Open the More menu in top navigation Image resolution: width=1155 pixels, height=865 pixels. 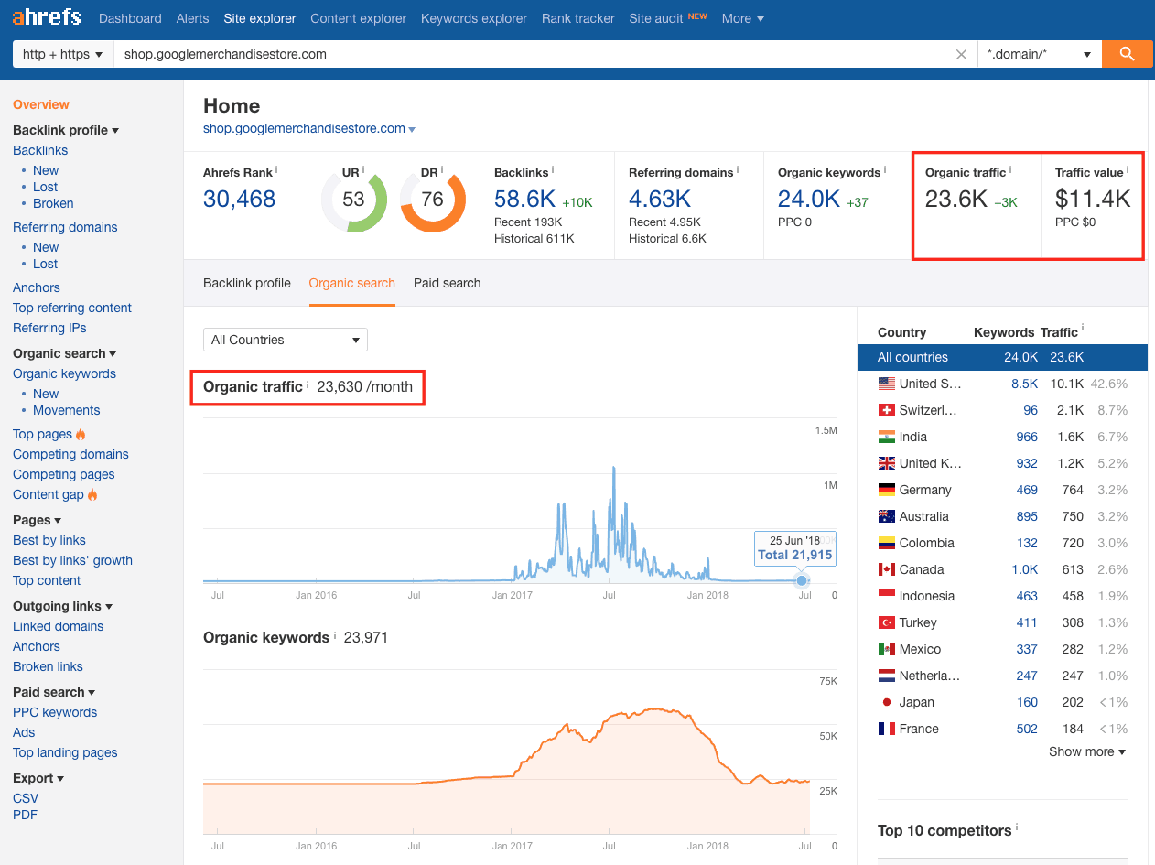[x=742, y=18]
